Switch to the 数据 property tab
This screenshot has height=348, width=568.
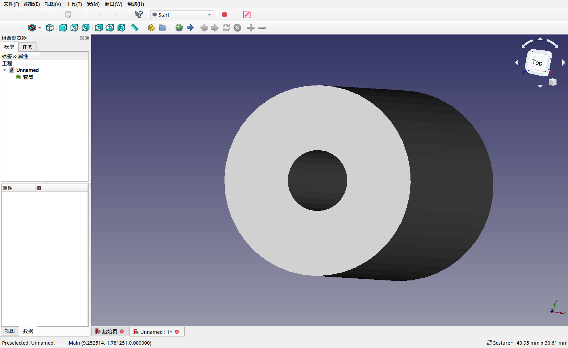click(28, 331)
